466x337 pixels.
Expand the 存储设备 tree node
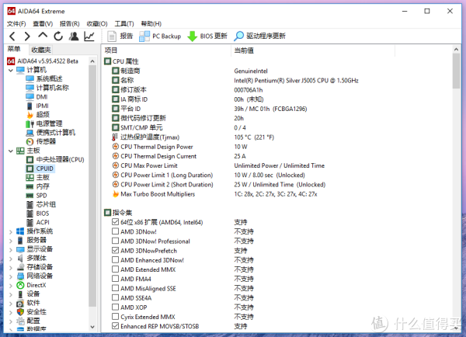point(11,267)
